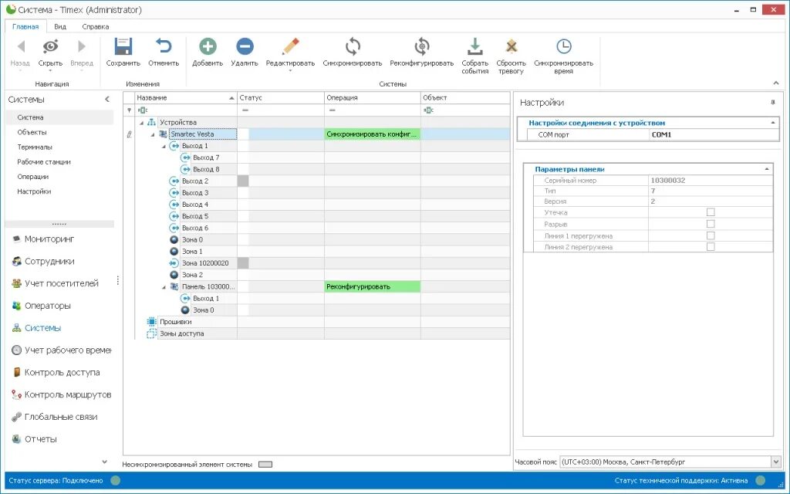
Task: Pin the Настройки panel
Action: (x=773, y=103)
